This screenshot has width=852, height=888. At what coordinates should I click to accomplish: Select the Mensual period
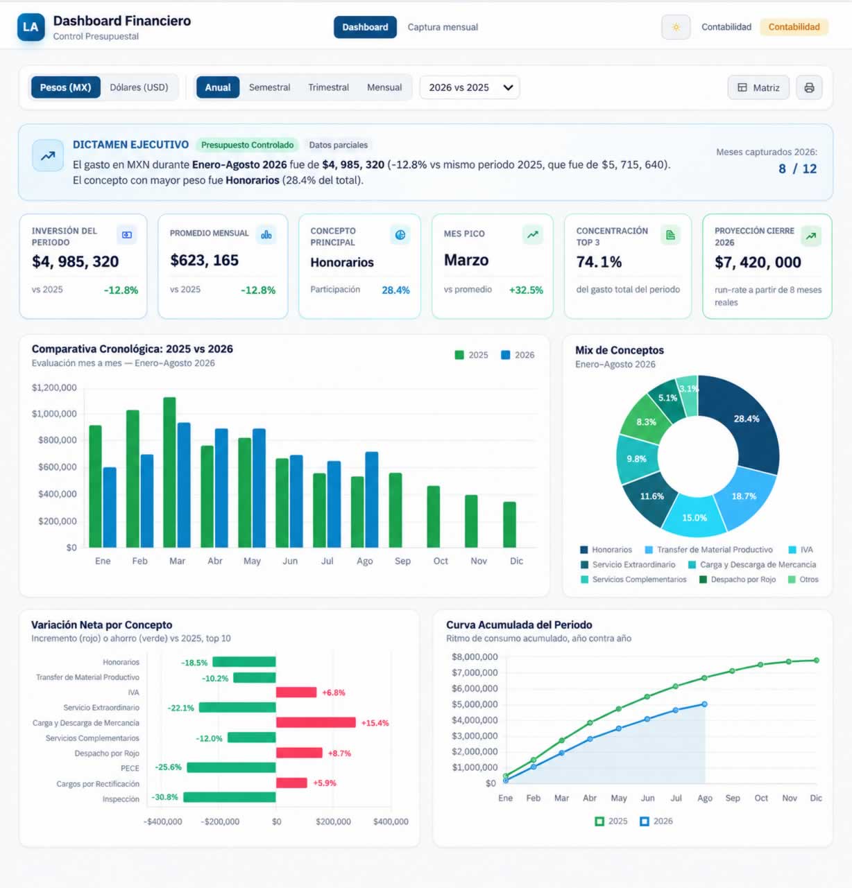pyautogui.click(x=384, y=87)
